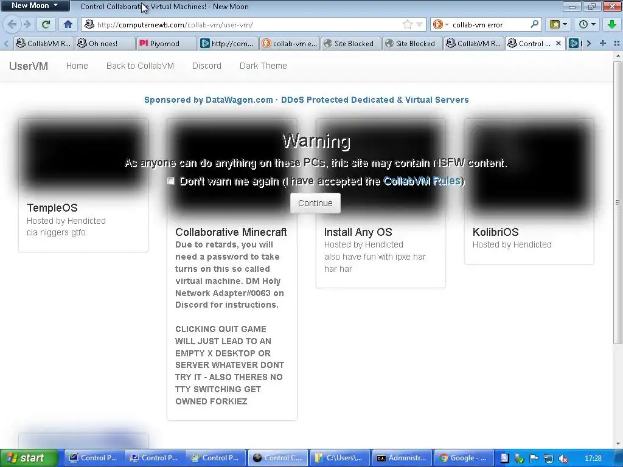The image size is (623, 467).
Task: Open the tab groups grid icon
Action: (x=617, y=43)
